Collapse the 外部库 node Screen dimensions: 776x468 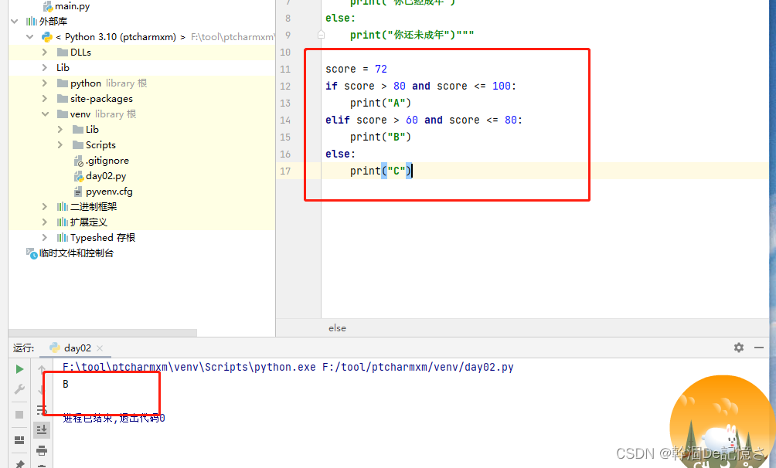point(15,22)
